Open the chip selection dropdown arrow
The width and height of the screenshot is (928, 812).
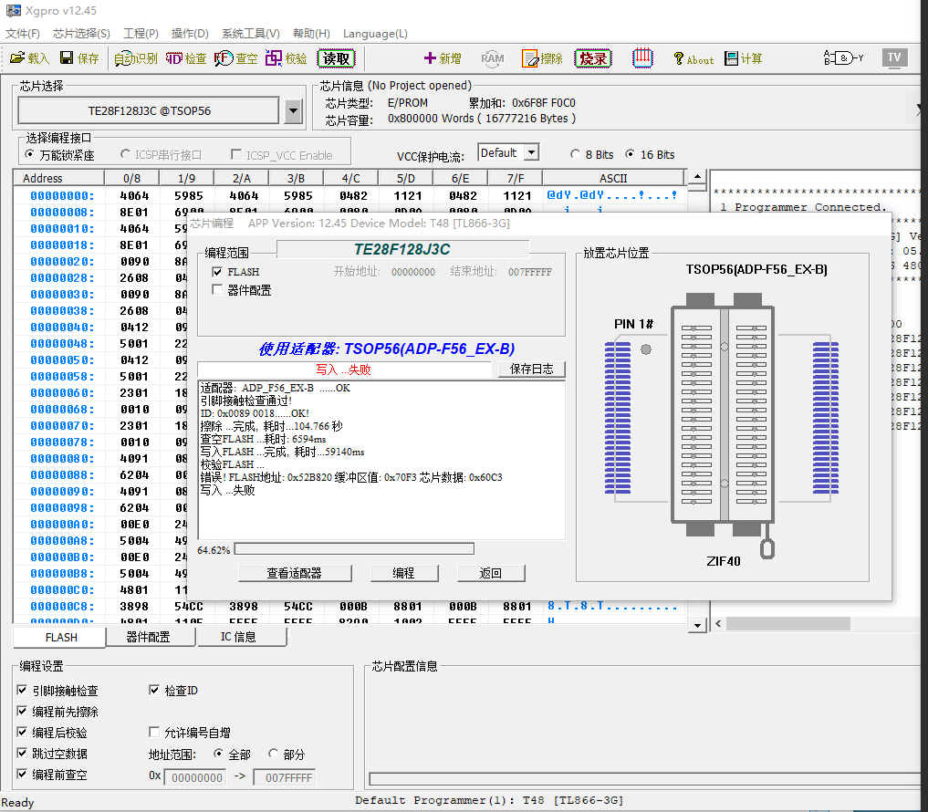tap(293, 111)
